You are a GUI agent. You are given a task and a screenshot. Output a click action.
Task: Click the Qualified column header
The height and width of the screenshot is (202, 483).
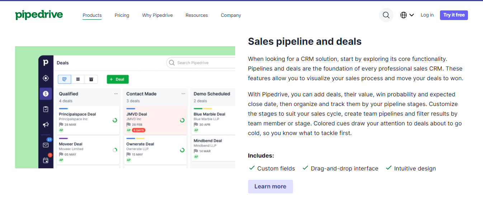tap(68, 94)
